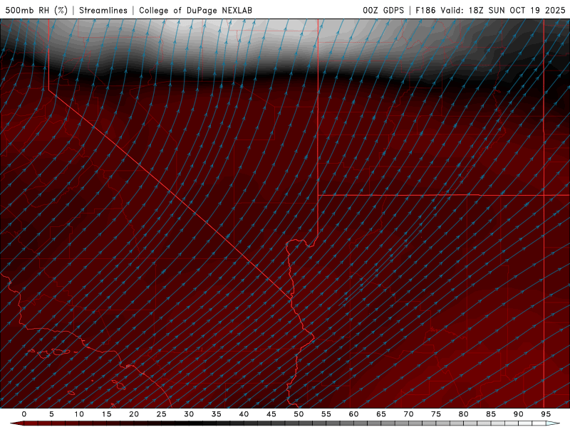Click the '10' label on the color scale
Screen dimensions: 570x427
coord(79,414)
